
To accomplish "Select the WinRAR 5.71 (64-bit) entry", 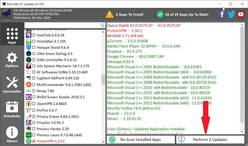I will pyautogui.click(x=125, y=36).
